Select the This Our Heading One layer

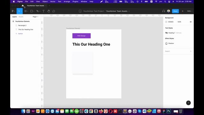pyautogui.click(x=25, y=30)
